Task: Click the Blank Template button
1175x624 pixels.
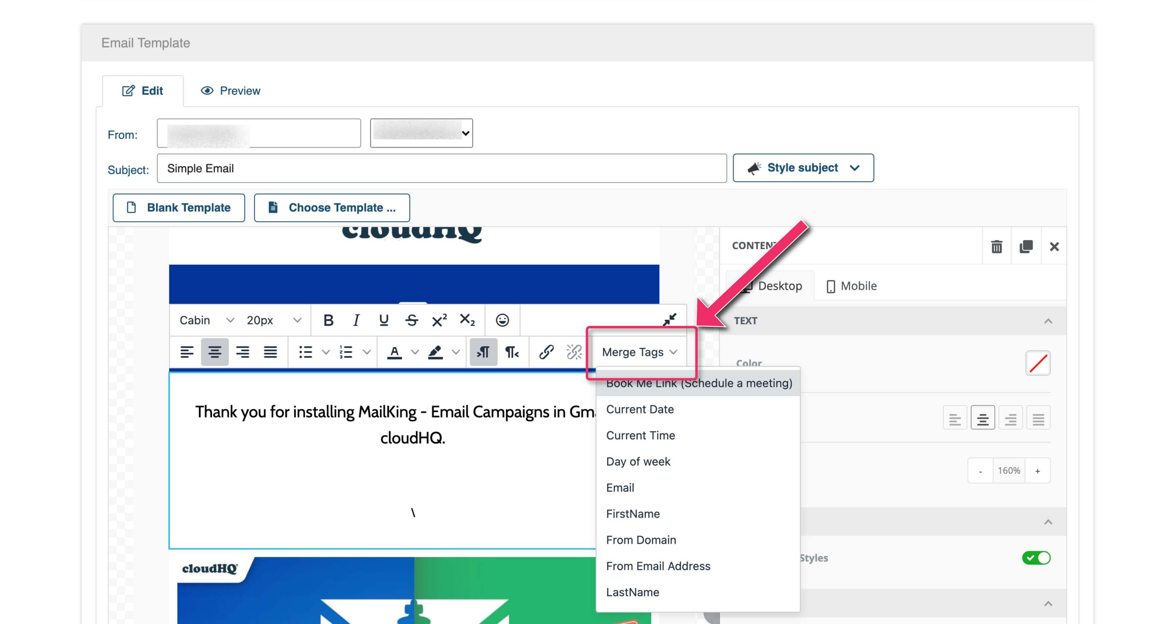Action: tap(179, 207)
